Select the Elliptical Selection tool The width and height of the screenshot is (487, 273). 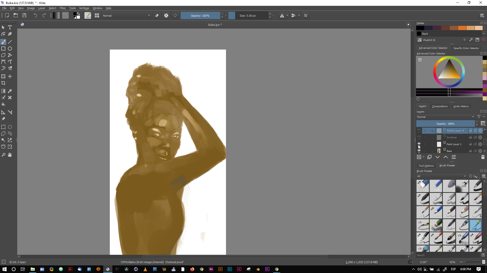[10, 127]
